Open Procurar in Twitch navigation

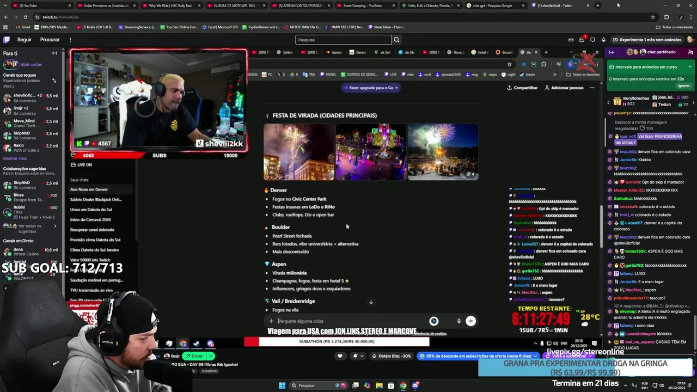[x=50, y=40]
